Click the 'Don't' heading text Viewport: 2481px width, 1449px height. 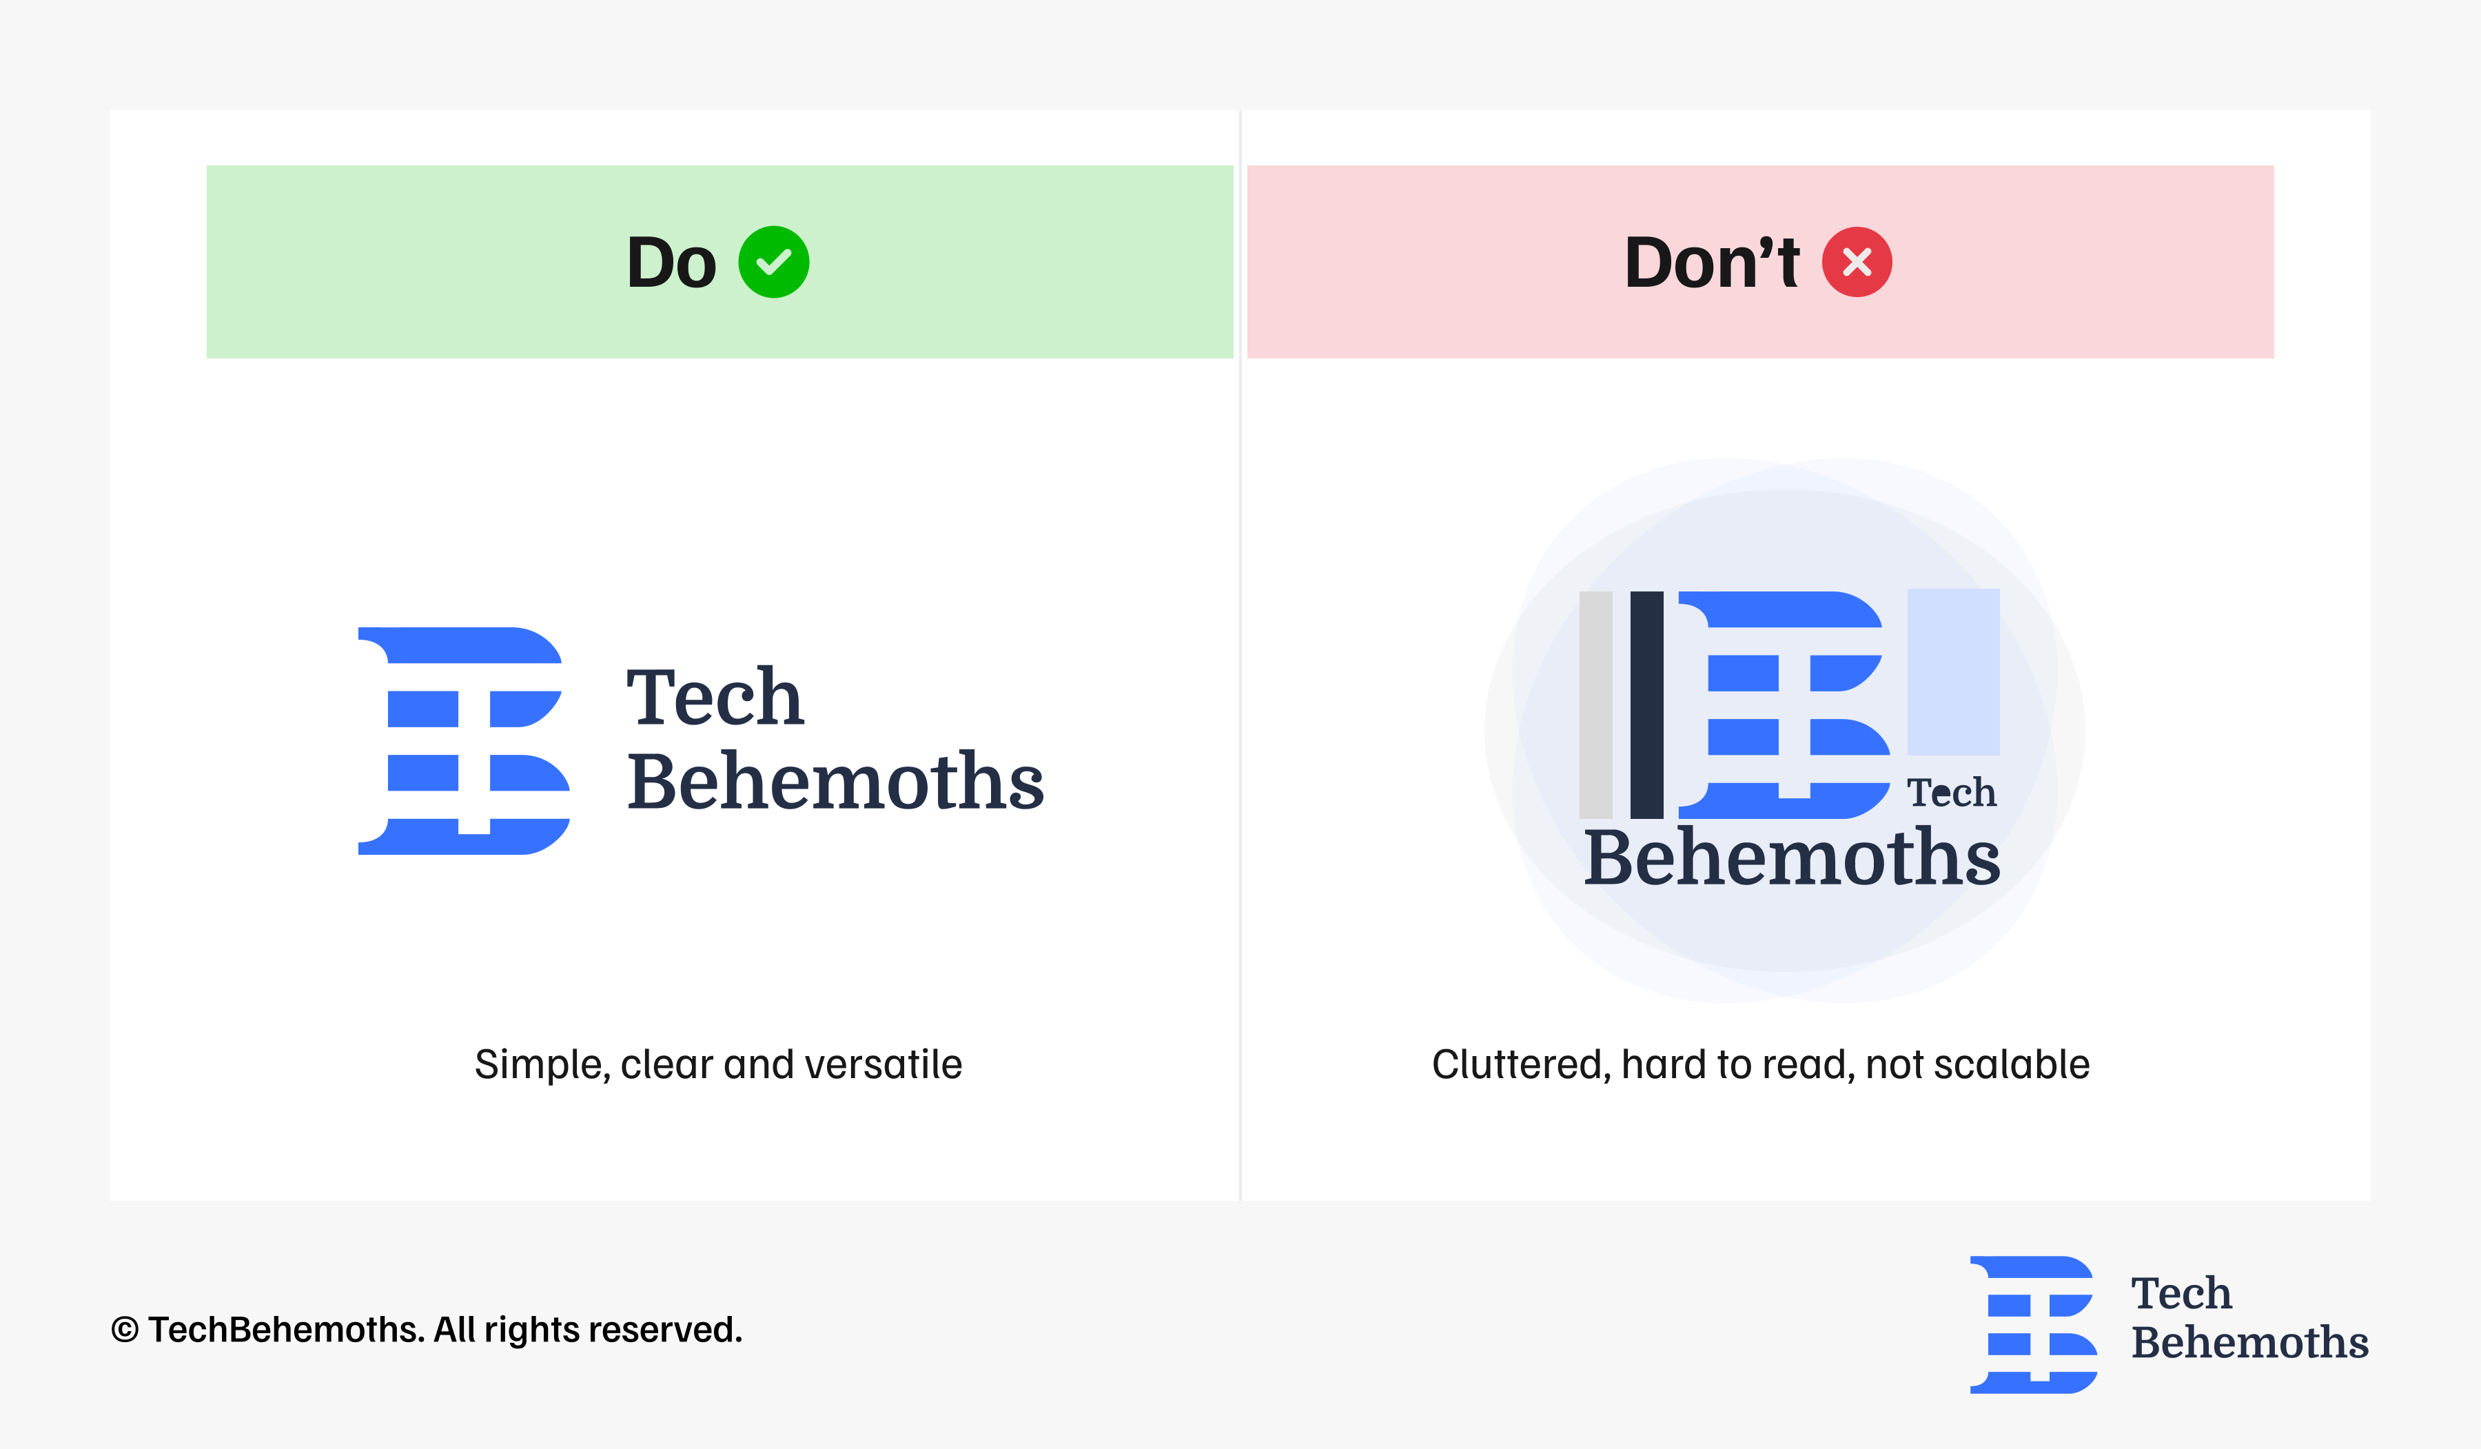click(1712, 262)
